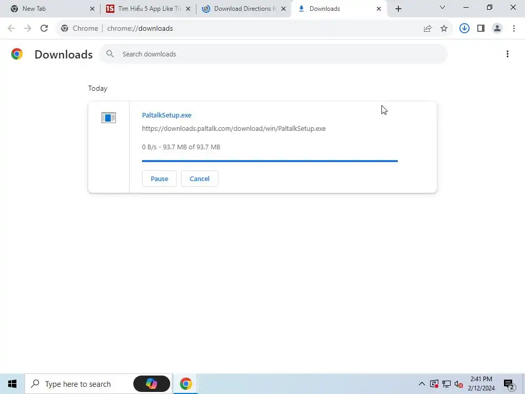525x394 pixels.
Task: Open the clock showing 2:41 PM
Action: click(481, 384)
